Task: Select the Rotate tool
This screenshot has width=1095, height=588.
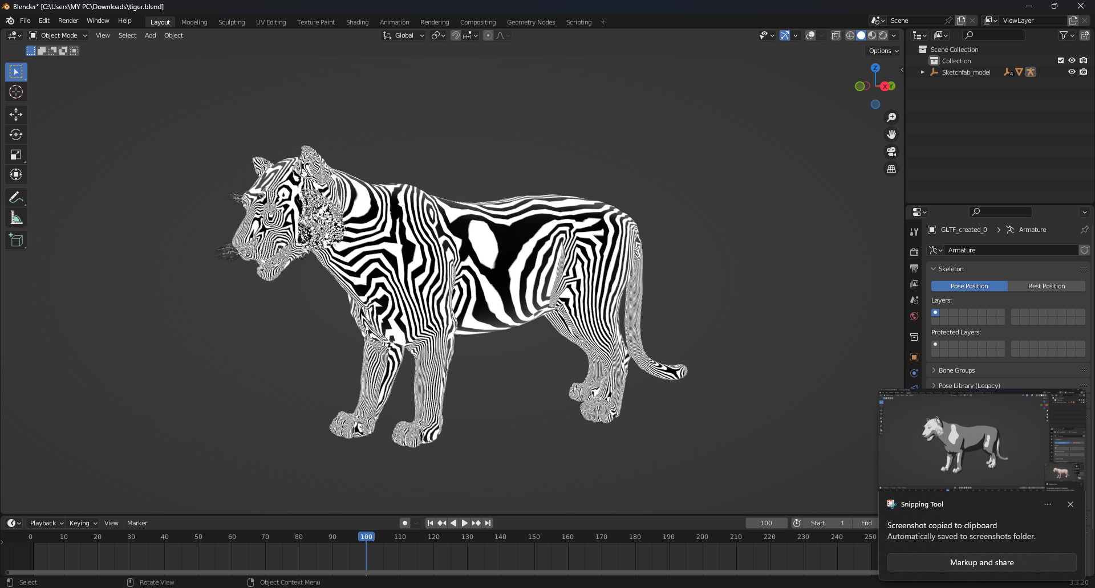Action: click(16, 134)
